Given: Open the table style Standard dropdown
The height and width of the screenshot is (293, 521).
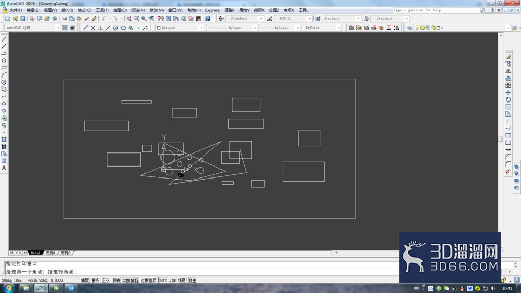Looking at the screenshot, I should coord(341,19).
